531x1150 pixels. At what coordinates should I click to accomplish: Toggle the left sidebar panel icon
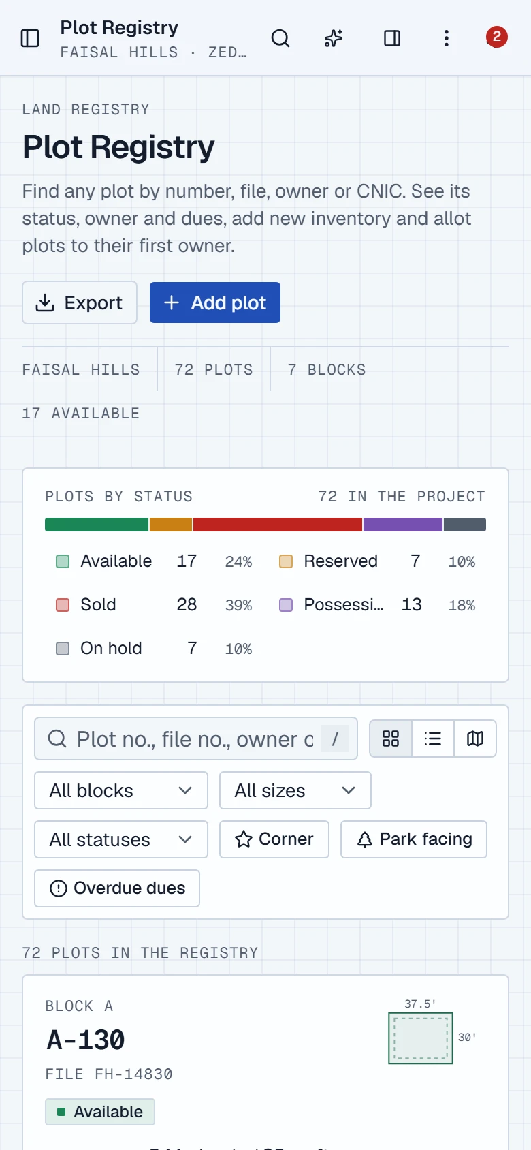[30, 38]
